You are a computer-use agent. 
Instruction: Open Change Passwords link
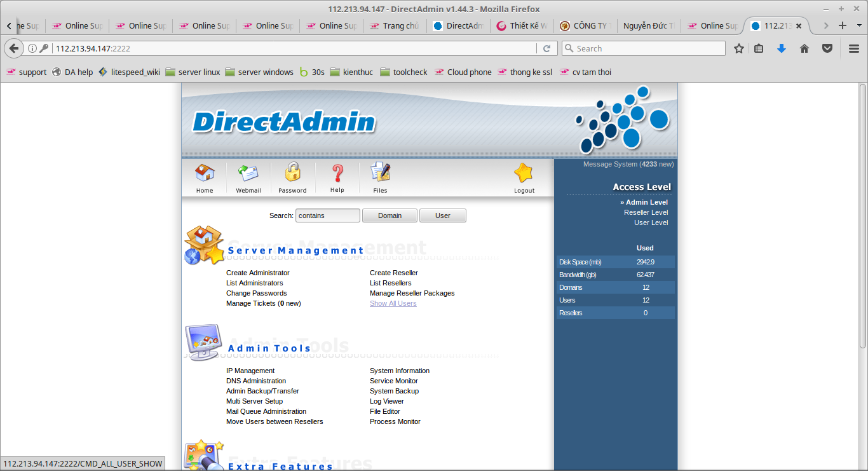click(257, 293)
